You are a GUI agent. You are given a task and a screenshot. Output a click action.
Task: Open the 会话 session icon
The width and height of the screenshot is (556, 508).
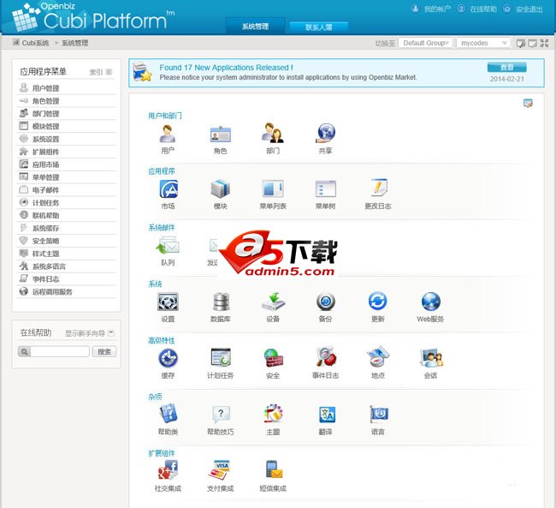click(x=431, y=358)
